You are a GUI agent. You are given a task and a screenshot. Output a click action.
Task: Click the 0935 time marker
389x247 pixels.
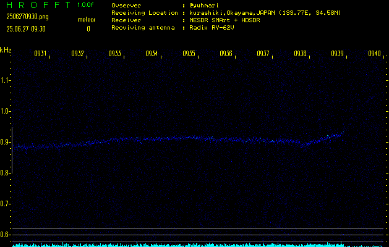189,54
